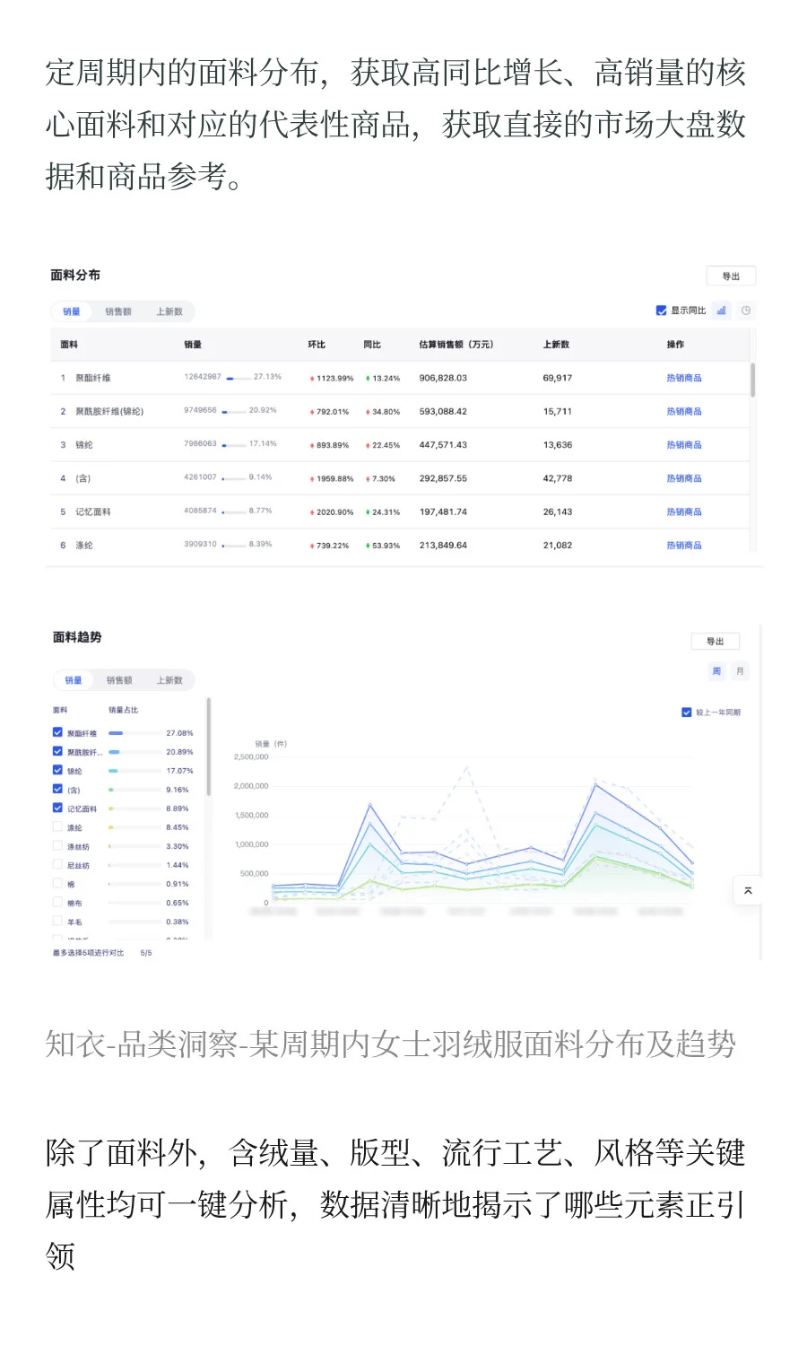Viewport: 807px width, 1346px height.
Task: Open the 销售额 tab in 面料分布
Action: click(x=118, y=311)
